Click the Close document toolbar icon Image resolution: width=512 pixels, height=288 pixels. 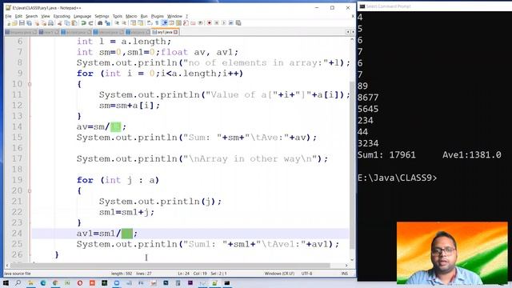tap(37, 23)
